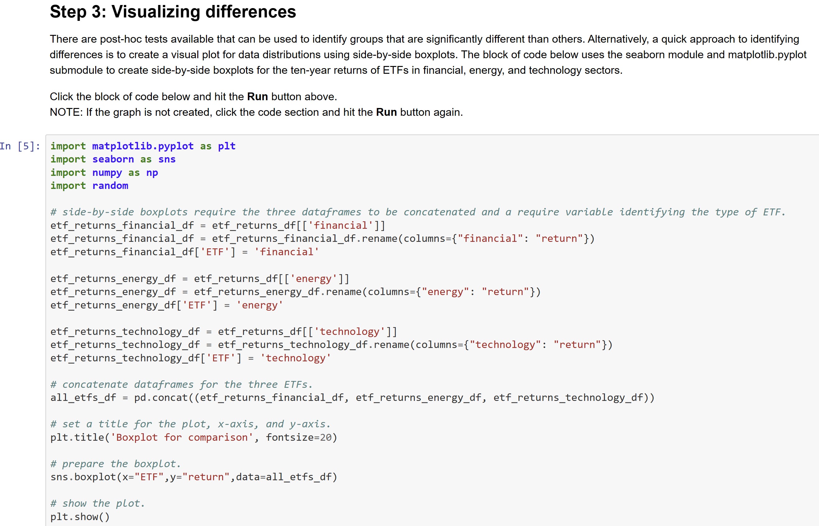Click the 'import seaborn as sns' line
819x526 pixels.
point(113,159)
